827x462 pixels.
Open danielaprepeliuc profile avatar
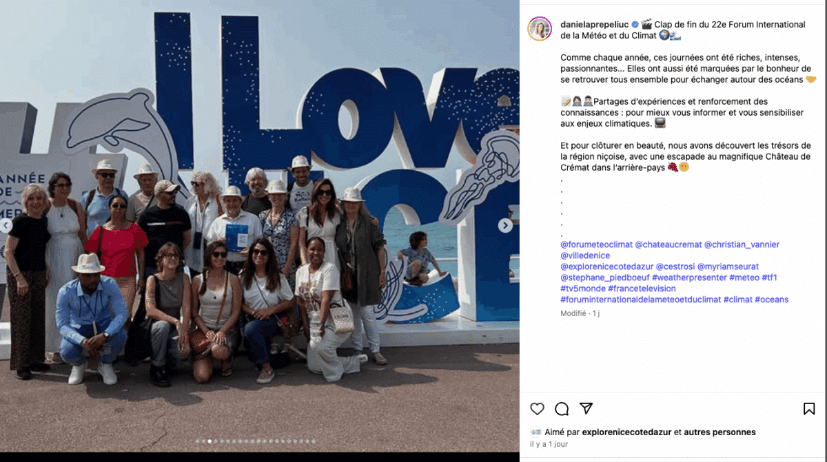pos(540,29)
